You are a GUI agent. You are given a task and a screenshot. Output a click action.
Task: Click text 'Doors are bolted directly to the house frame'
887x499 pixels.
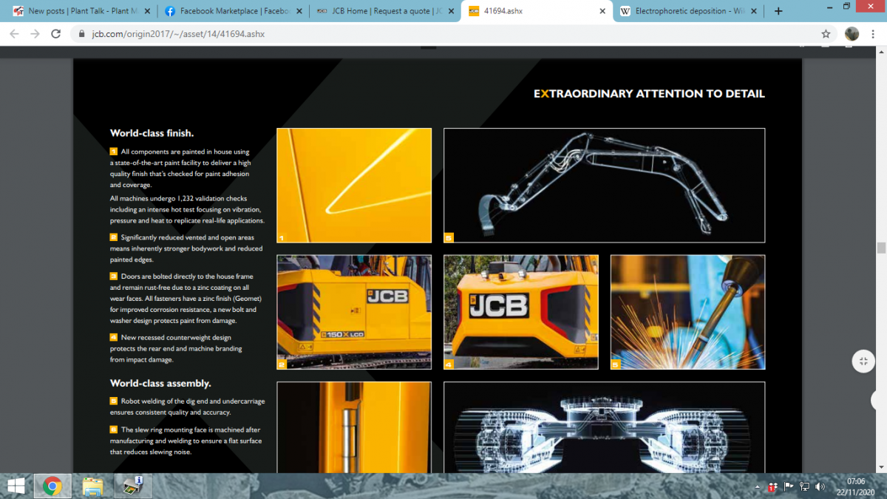[x=187, y=276]
